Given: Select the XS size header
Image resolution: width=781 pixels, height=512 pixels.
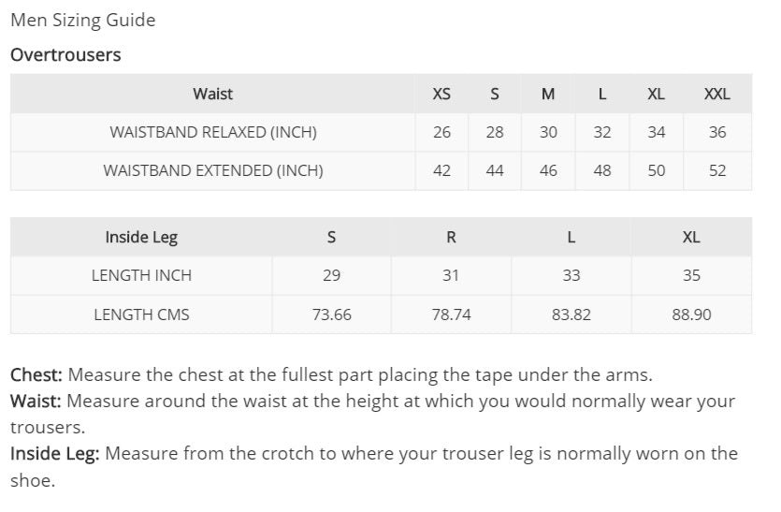Looking at the screenshot, I should (x=441, y=94).
